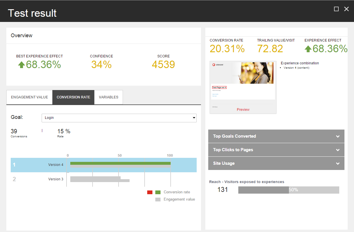354x232 pixels.
Task: Click the green conversion rate bar
Action: click(x=120, y=163)
